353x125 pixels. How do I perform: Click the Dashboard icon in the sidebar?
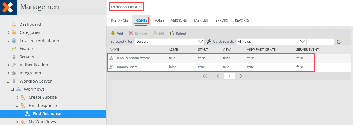[x=14, y=24]
